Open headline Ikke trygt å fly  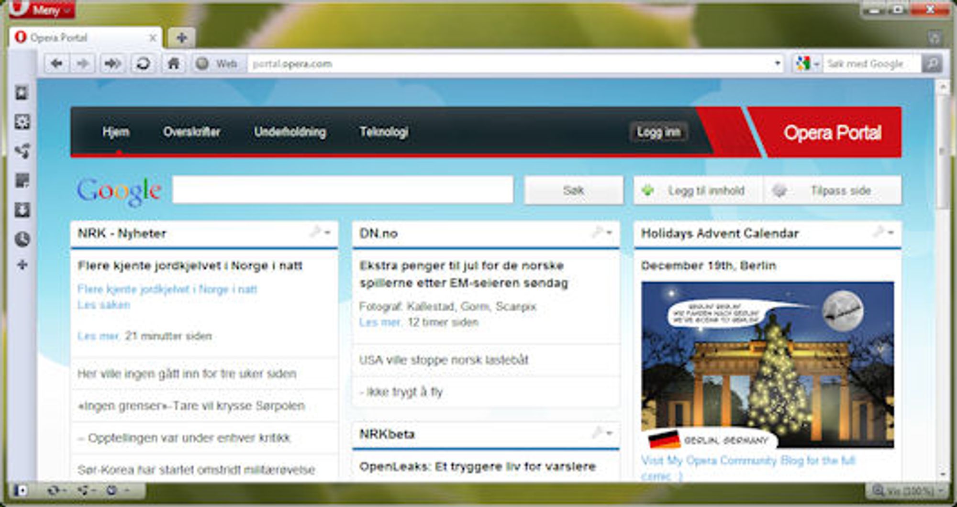(401, 392)
